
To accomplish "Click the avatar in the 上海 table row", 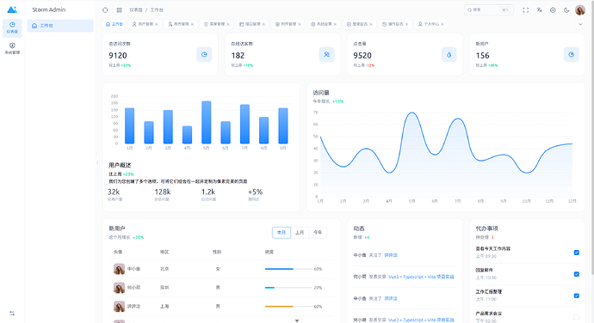I will click(120, 307).
